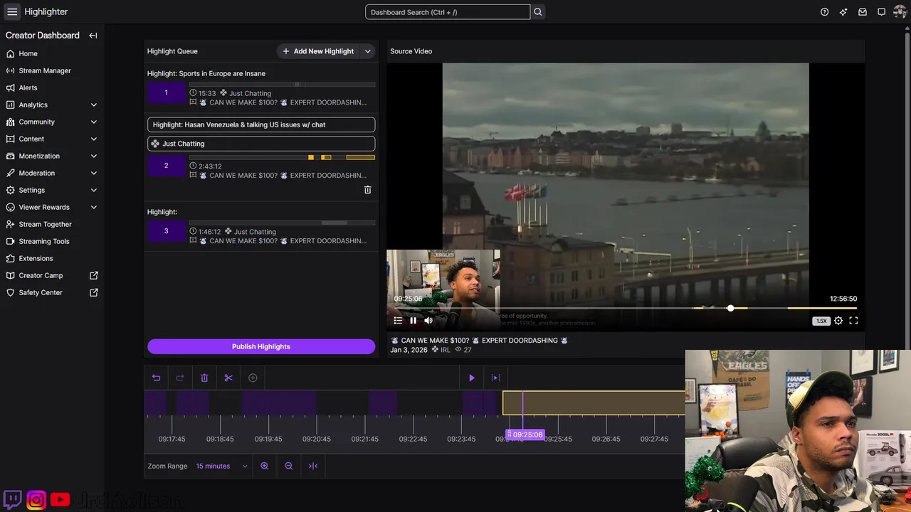911x512 pixels.
Task: Delete the selected timeline segment
Action: [x=204, y=378]
